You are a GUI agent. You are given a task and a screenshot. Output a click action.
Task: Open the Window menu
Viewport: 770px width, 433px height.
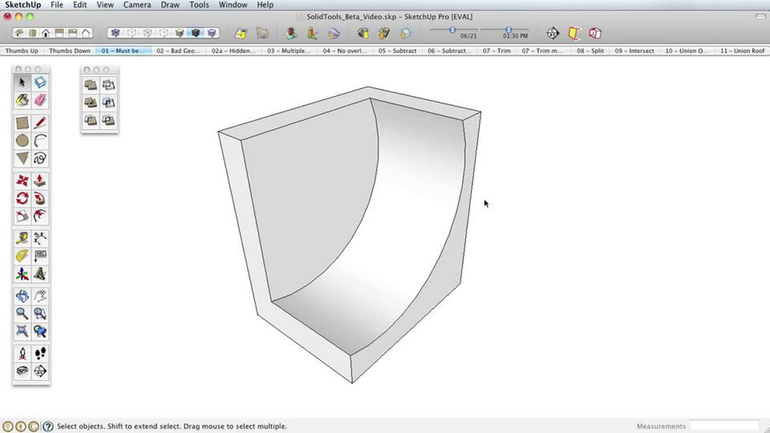233,5
